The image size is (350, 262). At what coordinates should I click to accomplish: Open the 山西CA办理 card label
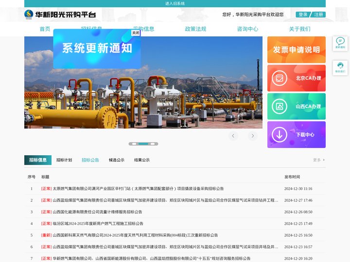point(308,106)
